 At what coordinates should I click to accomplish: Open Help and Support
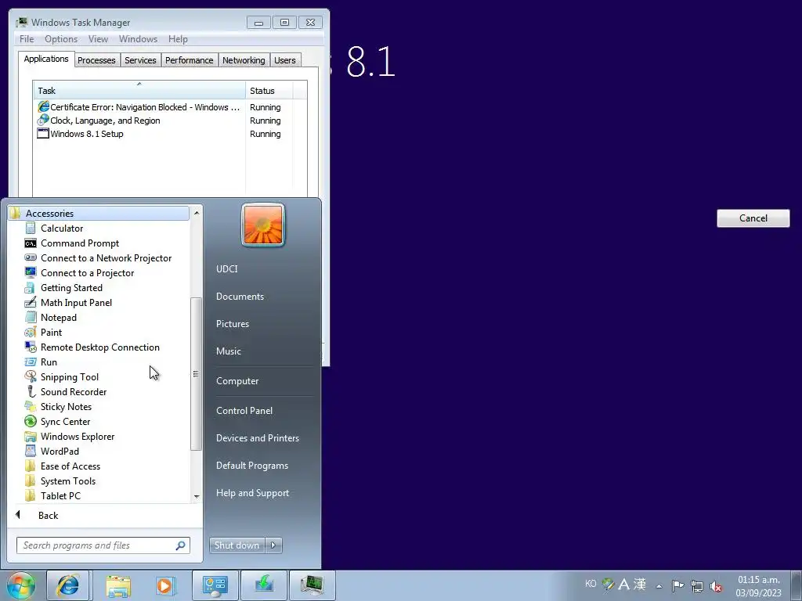(x=252, y=493)
